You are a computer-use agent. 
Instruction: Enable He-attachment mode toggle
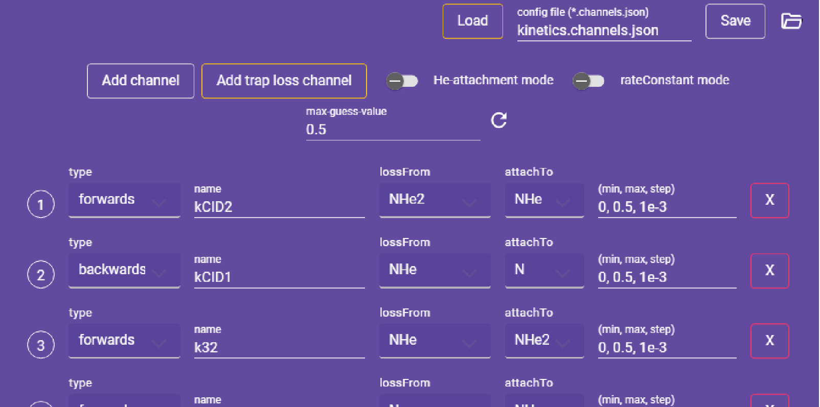click(x=402, y=81)
